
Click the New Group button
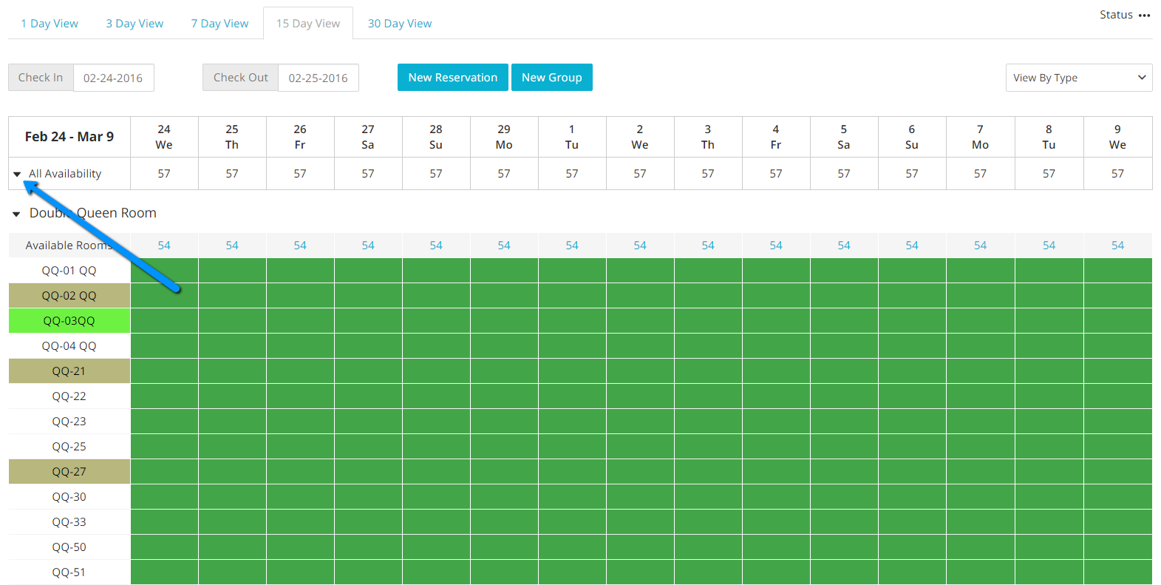tap(552, 78)
